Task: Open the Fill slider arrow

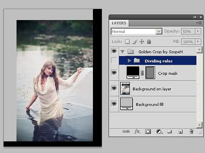Action: point(198,42)
